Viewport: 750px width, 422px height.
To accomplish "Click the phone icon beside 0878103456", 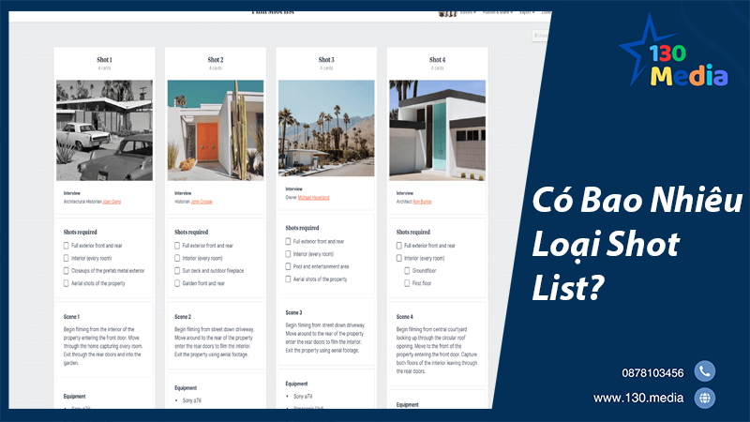I will tap(704, 371).
